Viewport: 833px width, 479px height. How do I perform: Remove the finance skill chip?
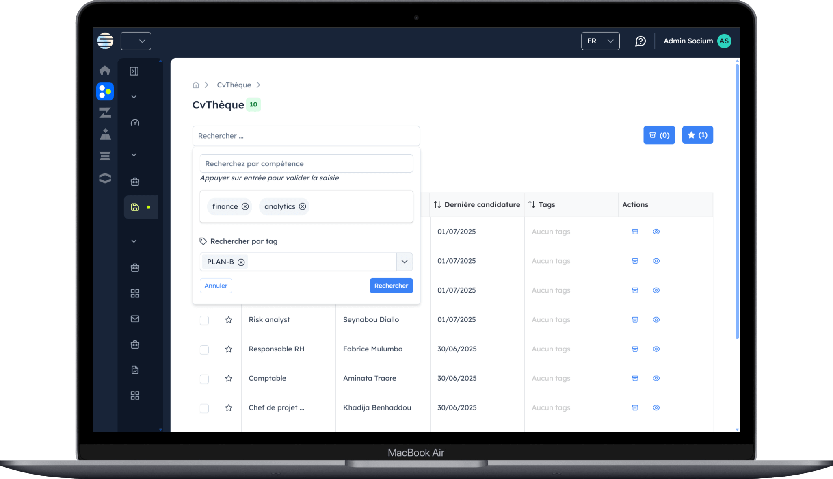click(245, 206)
